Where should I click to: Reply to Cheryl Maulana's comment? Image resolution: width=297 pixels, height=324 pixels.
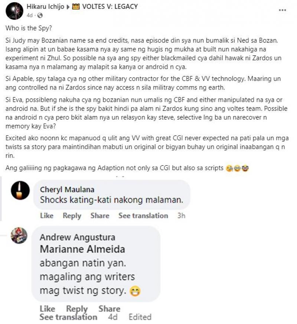(x=72, y=216)
